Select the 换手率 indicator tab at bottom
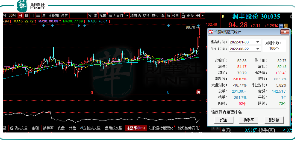This screenshot has width=295, height=144. pos(48,128)
